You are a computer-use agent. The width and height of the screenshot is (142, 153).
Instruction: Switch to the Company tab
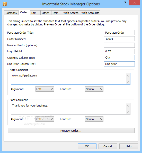coord(11,13)
